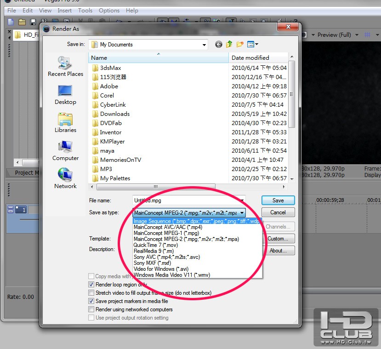Image resolution: width=381 pixels, height=349 pixels.
Task: Uncheck Save project markers in media file
Action: pos(91,301)
